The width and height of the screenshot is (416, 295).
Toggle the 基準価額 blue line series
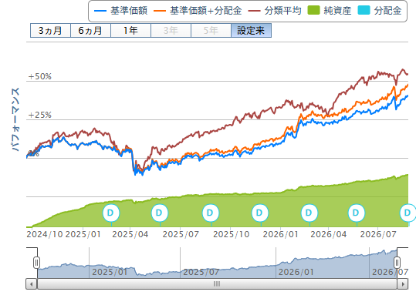(120, 11)
